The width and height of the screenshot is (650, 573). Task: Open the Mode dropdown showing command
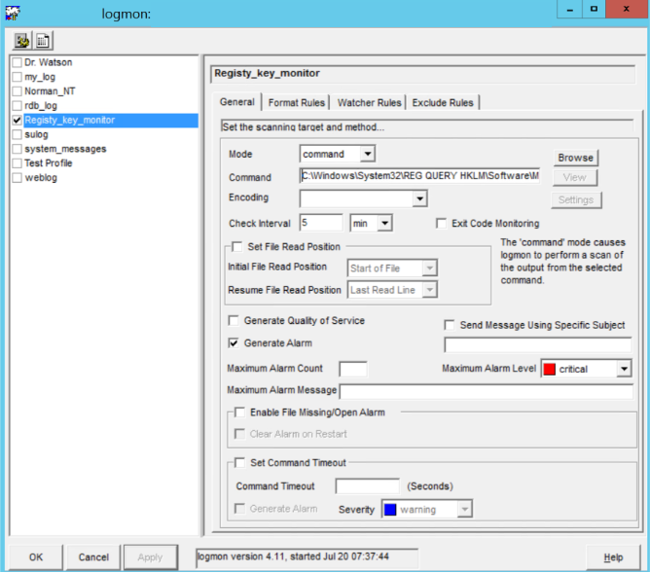click(367, 154)
